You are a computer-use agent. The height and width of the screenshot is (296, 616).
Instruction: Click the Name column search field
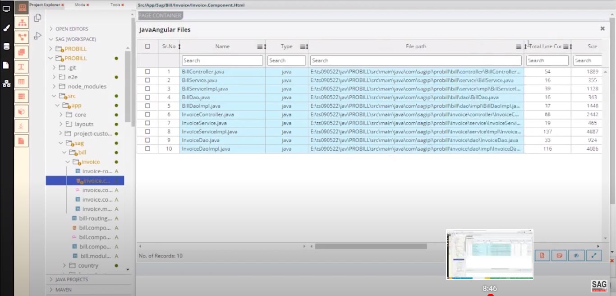click(222, 60)
